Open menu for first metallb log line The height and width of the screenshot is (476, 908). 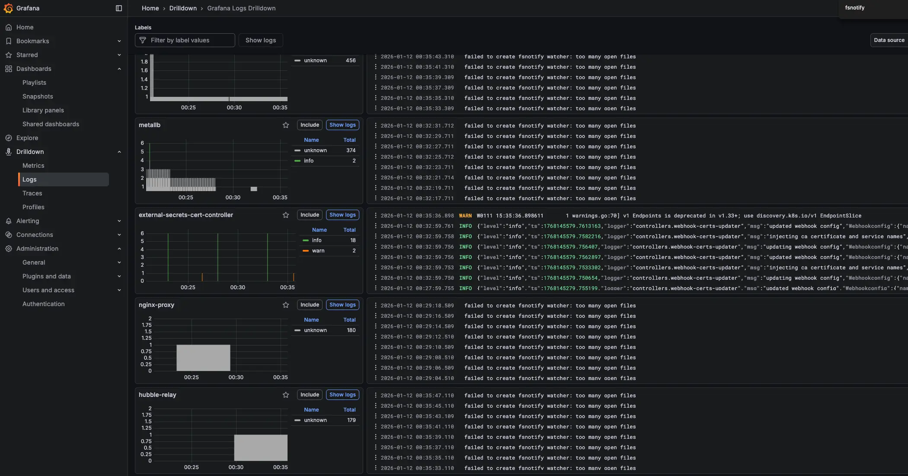[375, 126]
